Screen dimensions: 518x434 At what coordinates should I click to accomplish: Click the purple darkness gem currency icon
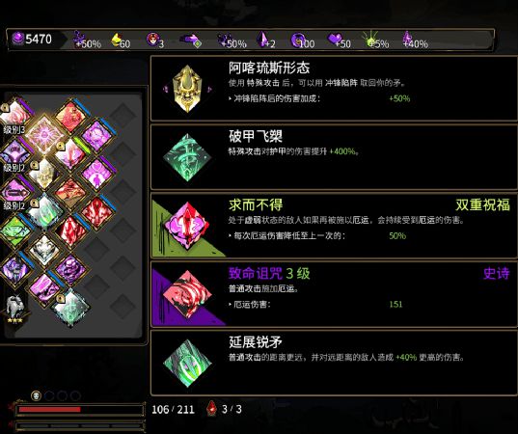tap(17, 39)
